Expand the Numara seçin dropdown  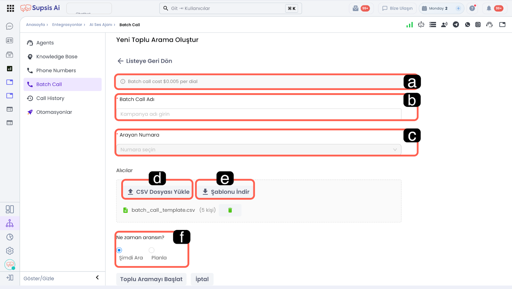(258, 149)
